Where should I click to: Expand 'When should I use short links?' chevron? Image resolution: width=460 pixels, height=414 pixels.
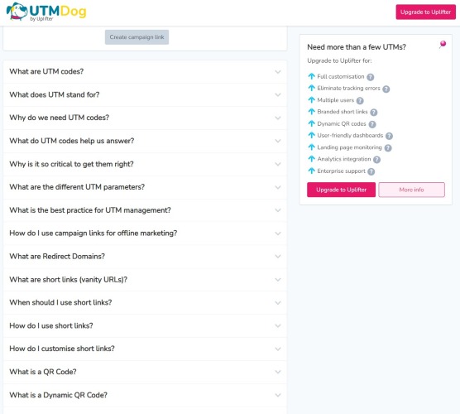pyautogui.click(x=278, y=303)
